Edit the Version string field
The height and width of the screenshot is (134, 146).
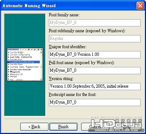point(95,87)
